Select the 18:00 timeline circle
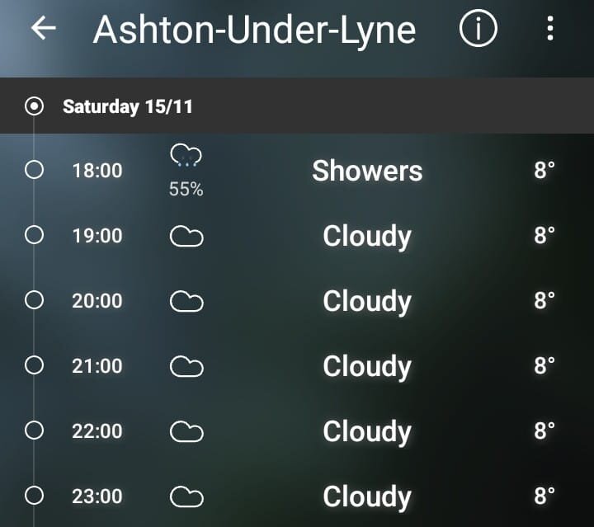Image resolution: width=594 pixels, height=527 pixels. tap(34, 171)
